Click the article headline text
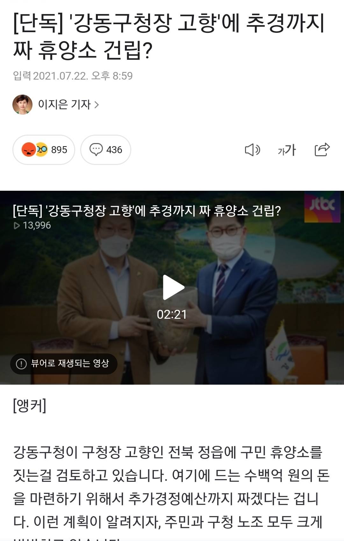344x541 pixels. (x=169, y=36)
